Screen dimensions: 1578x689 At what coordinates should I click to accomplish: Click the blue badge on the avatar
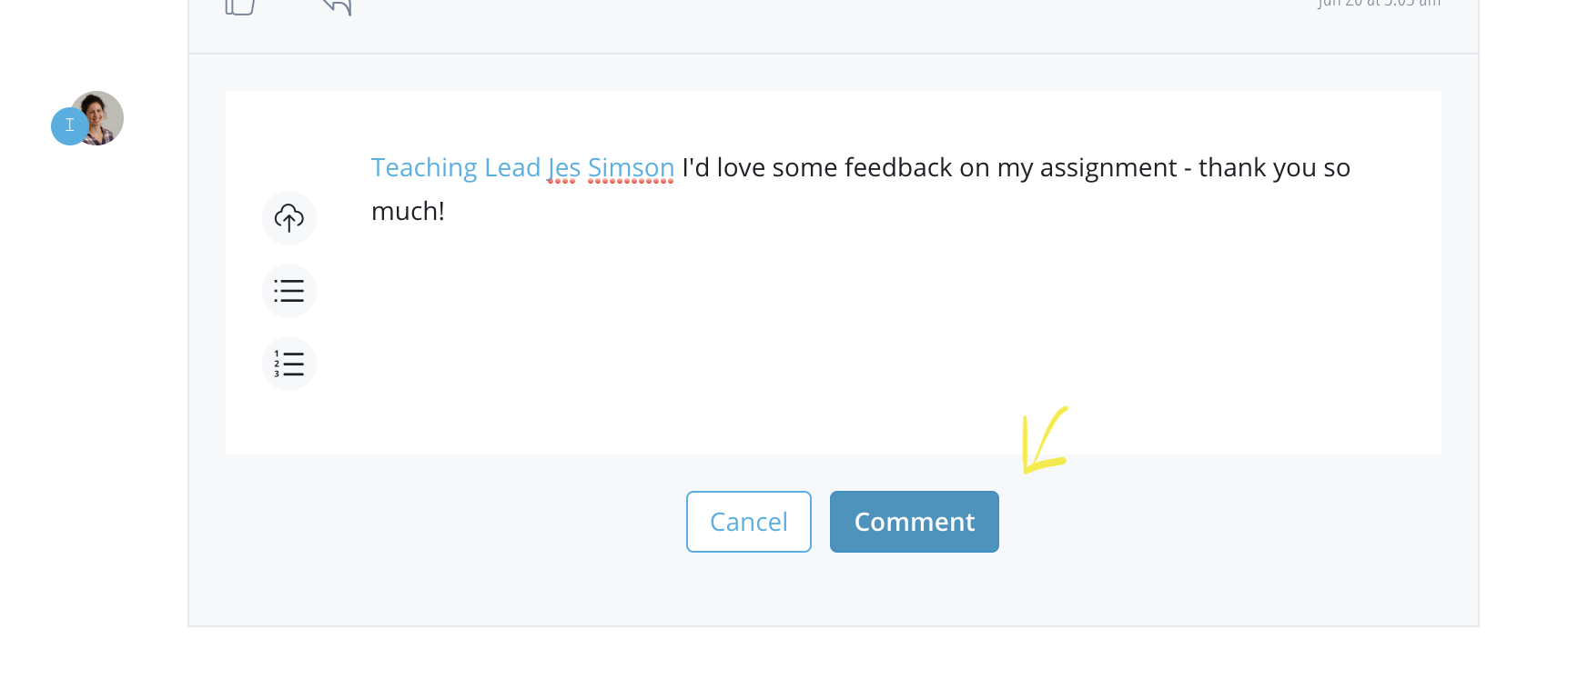[69, 126]
